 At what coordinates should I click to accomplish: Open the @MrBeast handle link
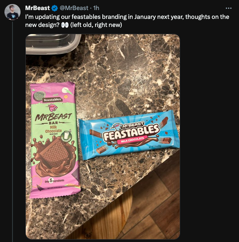point(74,8)
